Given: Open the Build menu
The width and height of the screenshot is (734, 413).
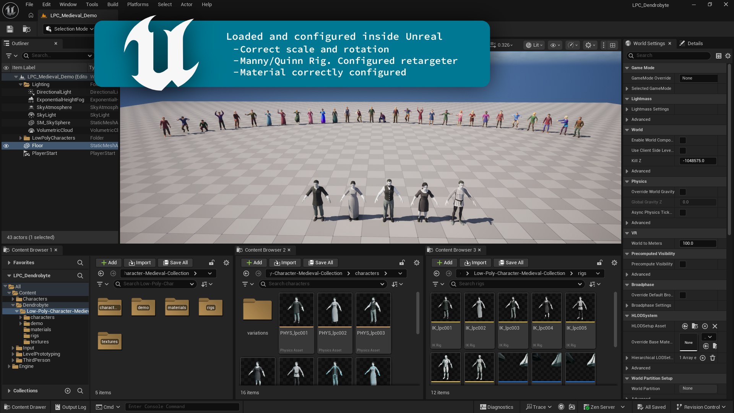Looking at the screenshot, I should click(112, 5).
